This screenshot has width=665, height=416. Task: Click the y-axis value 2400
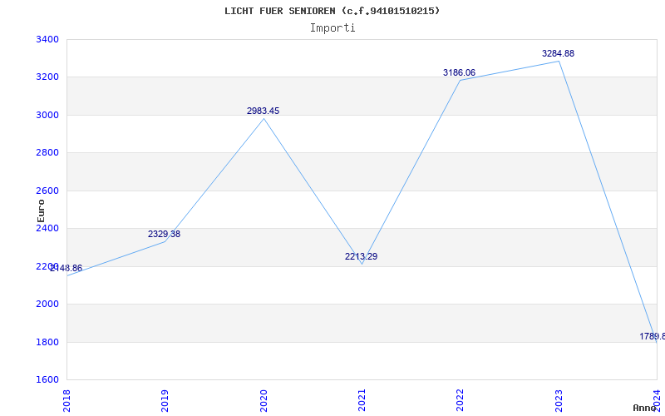pos(47,228)
